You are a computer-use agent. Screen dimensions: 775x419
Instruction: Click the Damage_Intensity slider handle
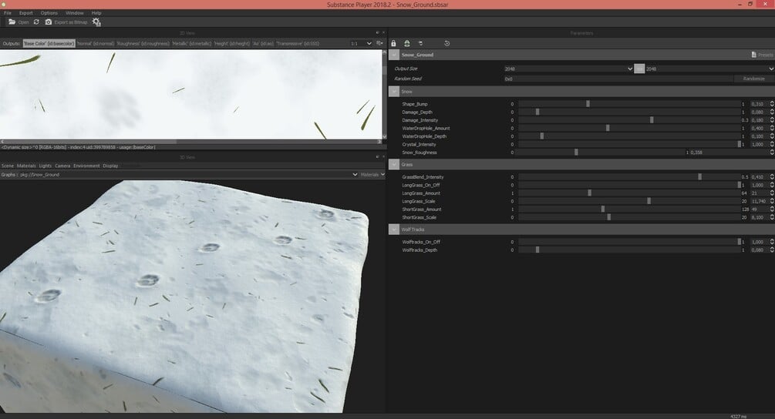click(x=652, y=120)
